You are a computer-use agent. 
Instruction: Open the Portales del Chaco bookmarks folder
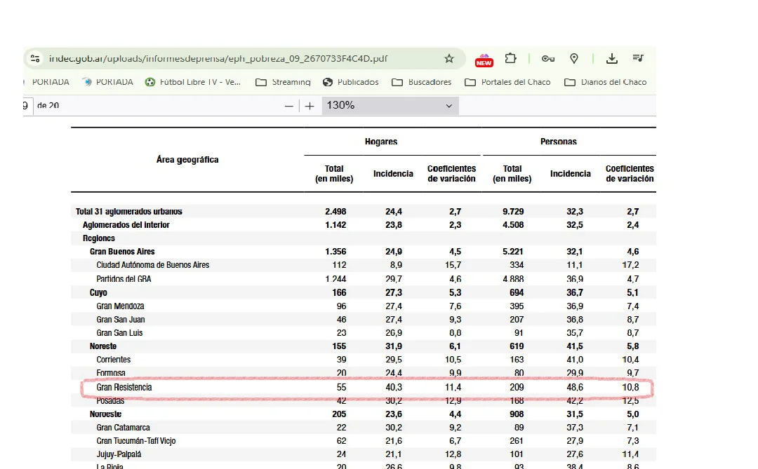click(x=507, y=82)
